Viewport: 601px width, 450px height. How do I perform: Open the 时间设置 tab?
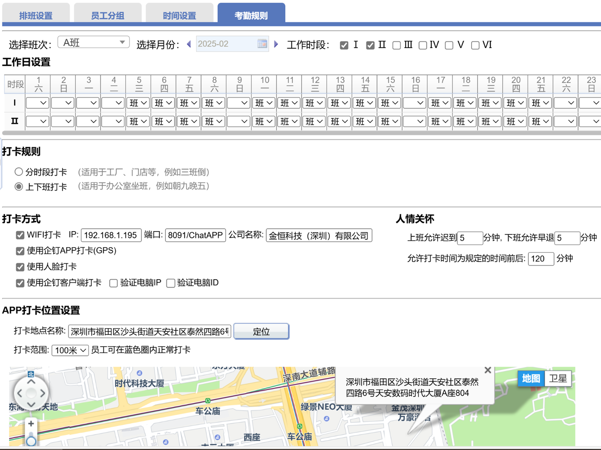pyautogui.click(x=179, y=15)
